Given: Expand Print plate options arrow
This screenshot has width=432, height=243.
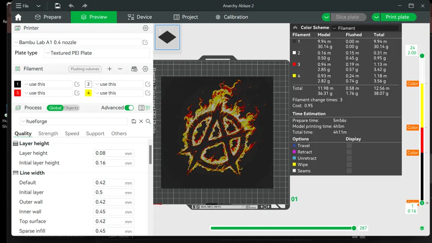Looking at the screenshot, I should coord(376,17).
